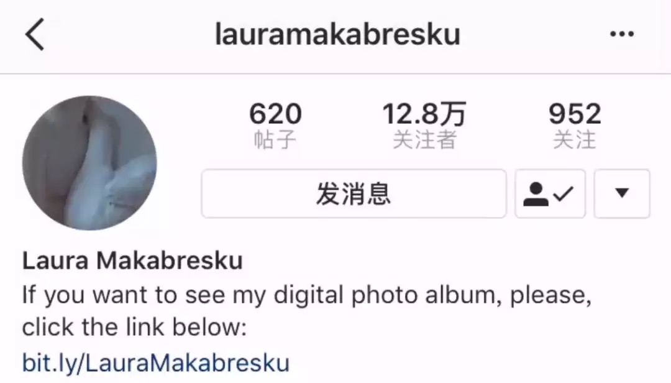
Task: Tap the 关注者 label under 12.8万
Action: 424,140
